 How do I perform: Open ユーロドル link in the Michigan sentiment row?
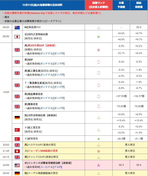(46, 167)
